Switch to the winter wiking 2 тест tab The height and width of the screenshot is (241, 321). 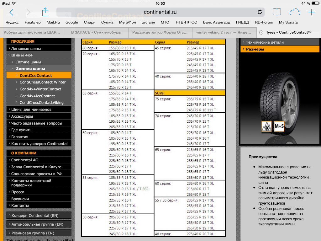[x=224, y=32]
